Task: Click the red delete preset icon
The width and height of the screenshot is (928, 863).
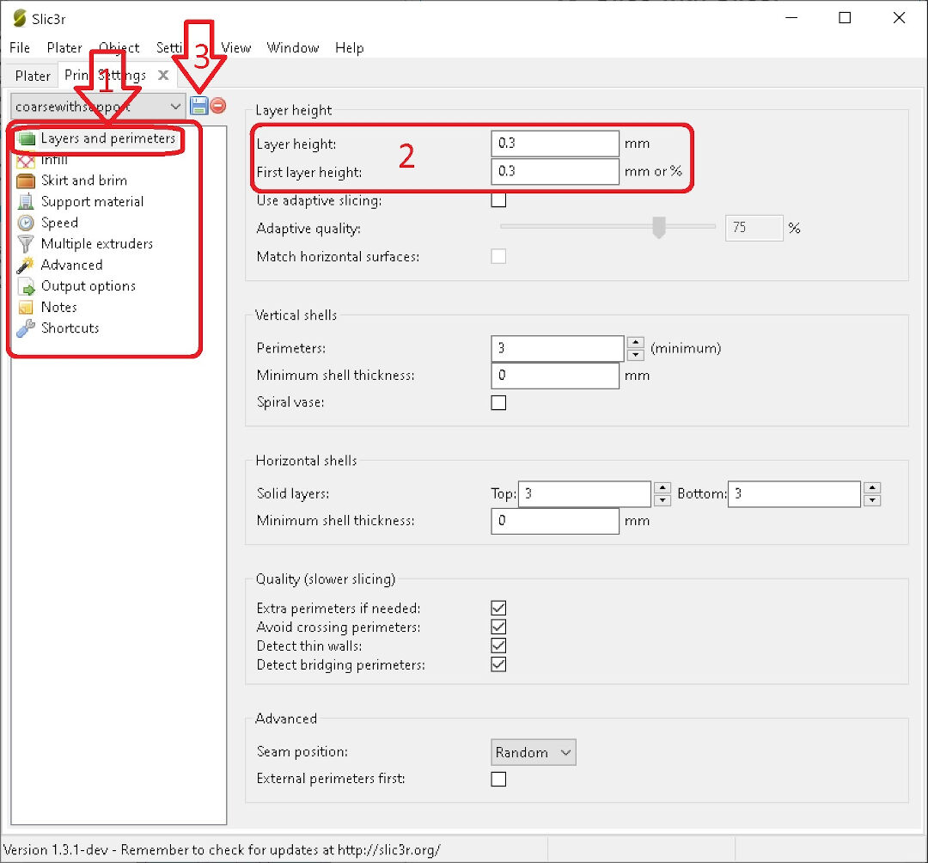Action: 218,106
